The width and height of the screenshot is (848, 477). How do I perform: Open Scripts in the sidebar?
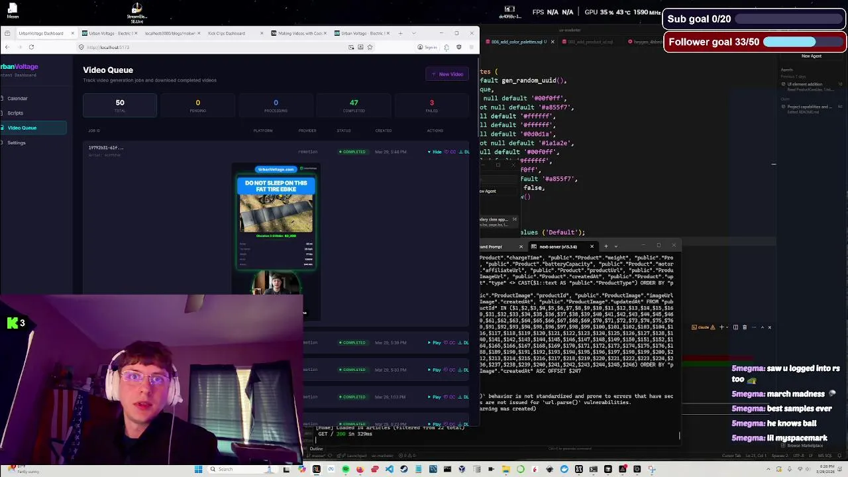point(15,113)
